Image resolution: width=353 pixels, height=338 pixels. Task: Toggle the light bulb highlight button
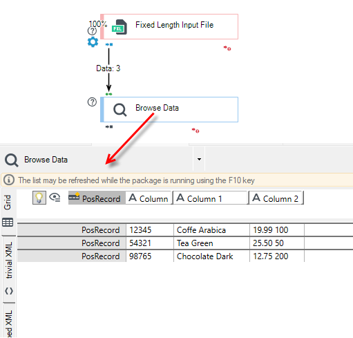[x=39, y=198]
